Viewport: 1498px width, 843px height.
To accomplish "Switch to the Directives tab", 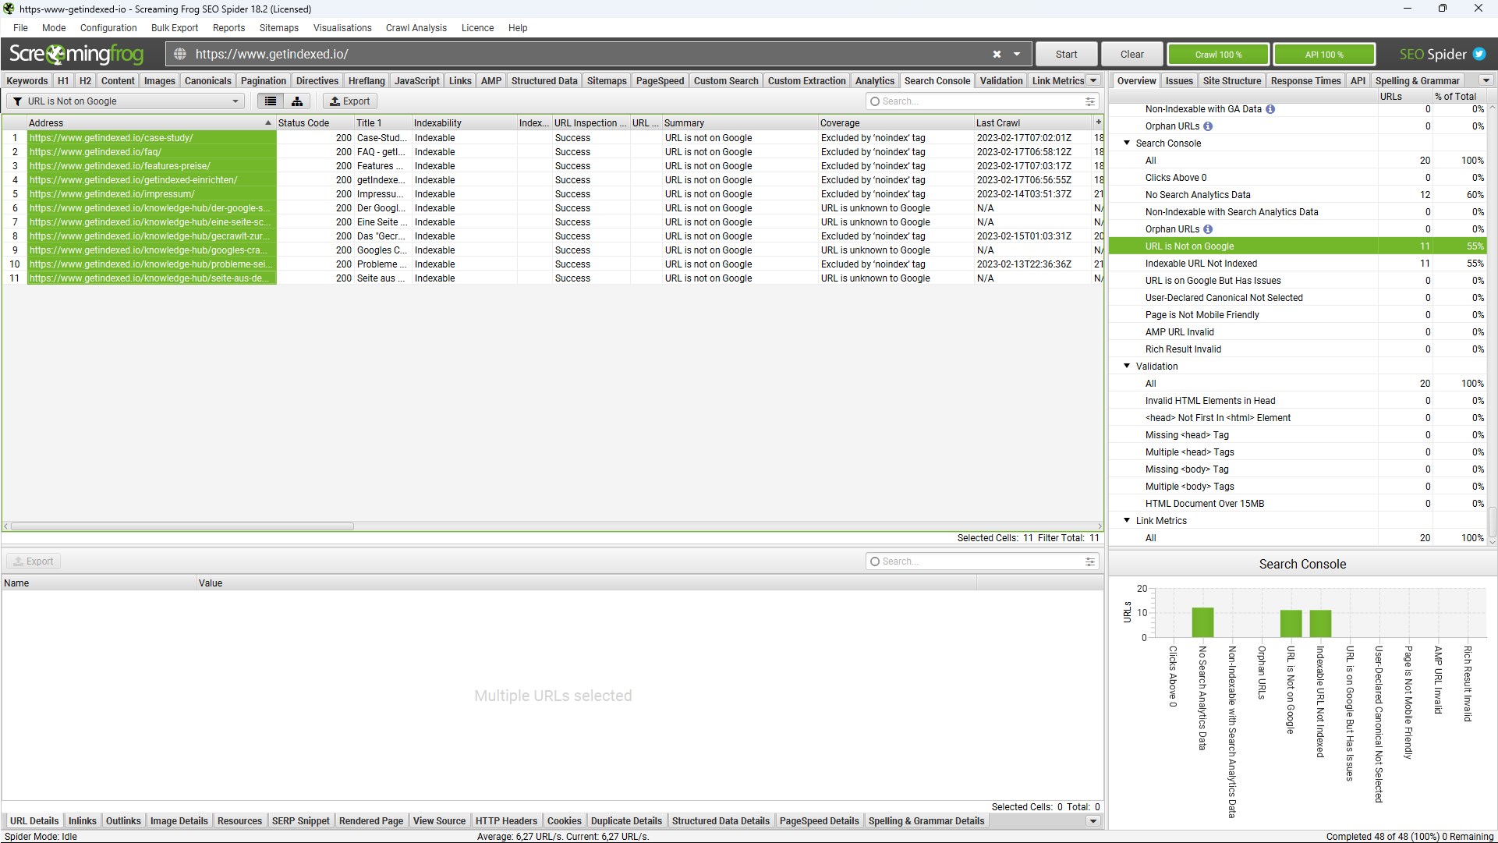I will pos(317,80).
